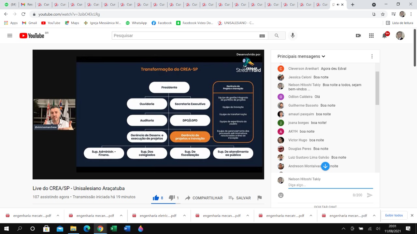The image size is (417, 234).
Task: Show hidden system tray icons
Action: (x=343, y=229)
